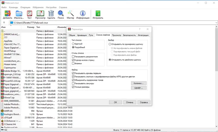The image size is (218, 132).
Task: Click archive icon of PowerISO.v8.8.zip
Action: click(x=2, y=81)
